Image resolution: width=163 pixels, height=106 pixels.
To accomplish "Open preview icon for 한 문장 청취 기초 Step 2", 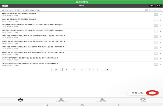I will pos(156,64).
